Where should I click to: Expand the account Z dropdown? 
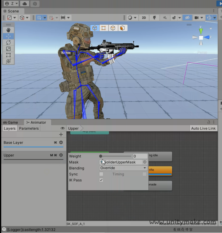click(x=12, y=4)
